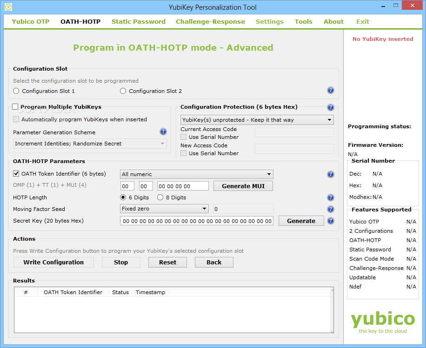Image resolution: width=426 pixels, height=348 pixels.
Task: Check Use Serial Number for Current Access Code
Action: pos(184,137)
